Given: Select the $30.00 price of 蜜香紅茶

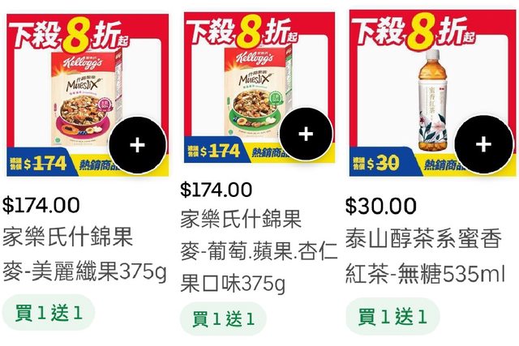Looking at the screenshot, I should pyautogui.click(x=380, y=206).
